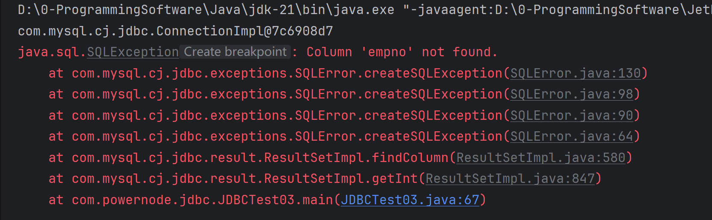
Task: Click the SQLException class link
Action: pyautogui.click(x=133, y=52)
